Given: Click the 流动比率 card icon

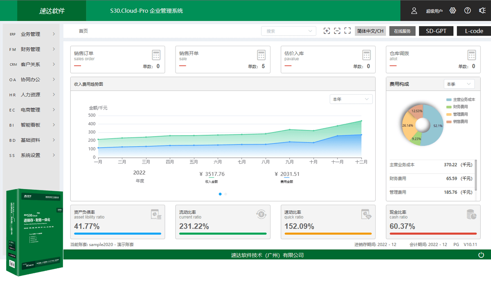Looking at the screenshot, I should pos(261,214).
